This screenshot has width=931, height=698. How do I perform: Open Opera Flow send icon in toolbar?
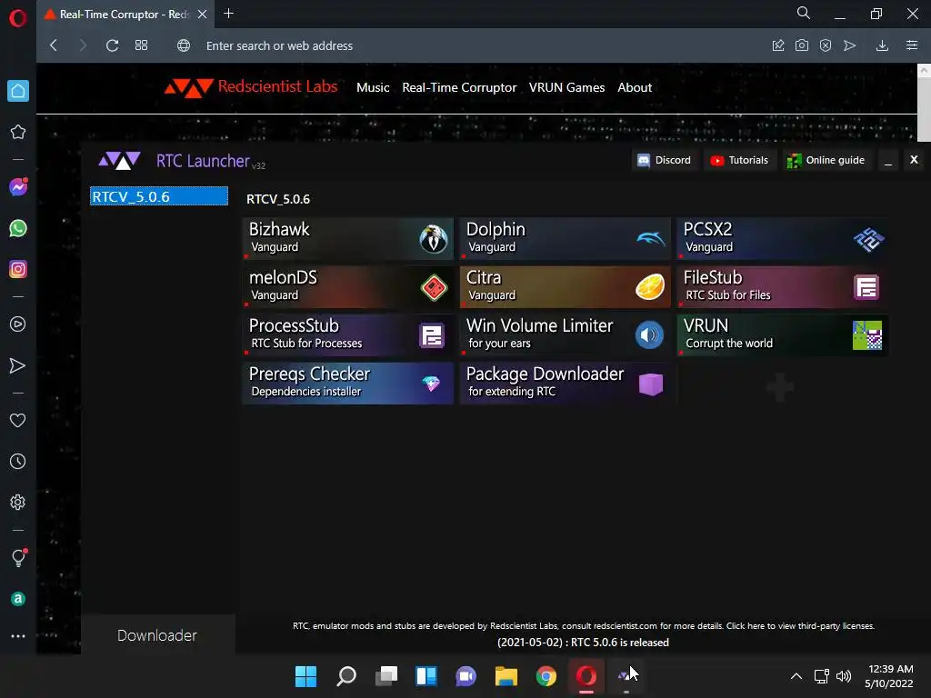[x=850, y=45]
